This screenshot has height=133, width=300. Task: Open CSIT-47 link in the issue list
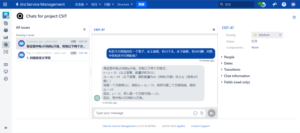tap(83, 42)
